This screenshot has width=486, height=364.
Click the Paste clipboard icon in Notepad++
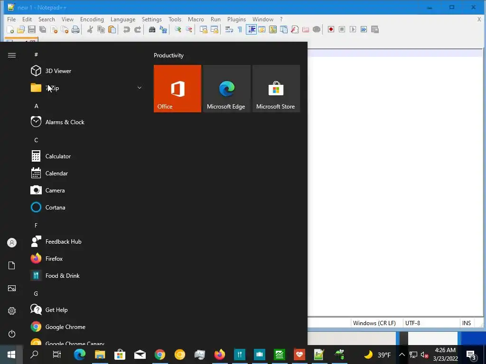click(x=112, y=29)
